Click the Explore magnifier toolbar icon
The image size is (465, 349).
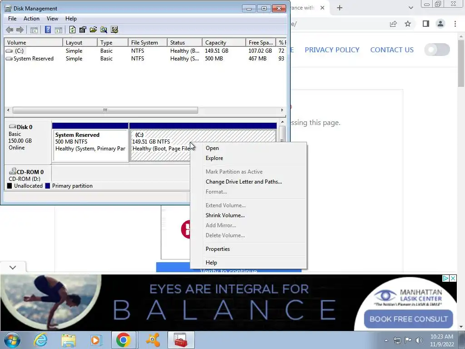click(104, 30)
